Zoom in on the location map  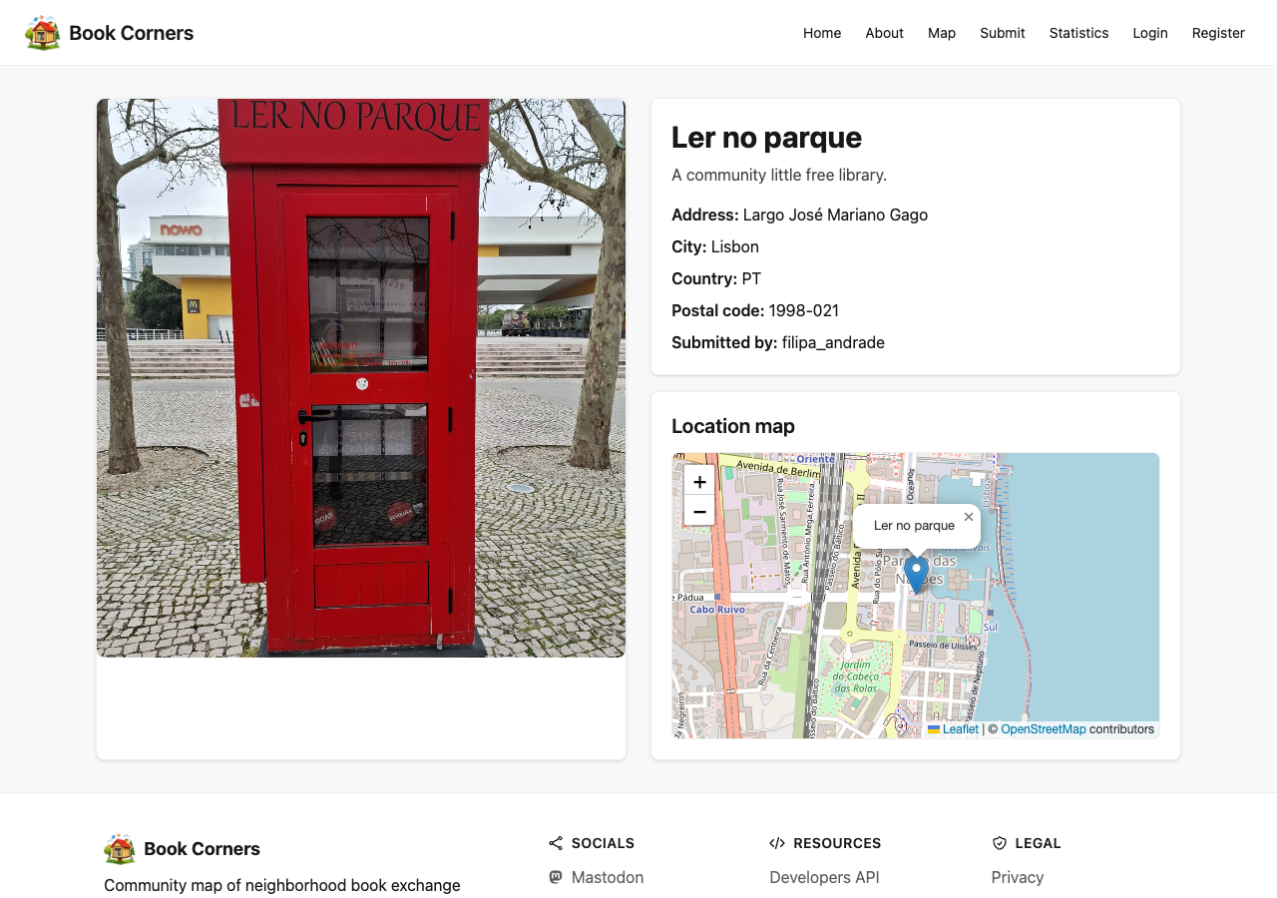699,481
